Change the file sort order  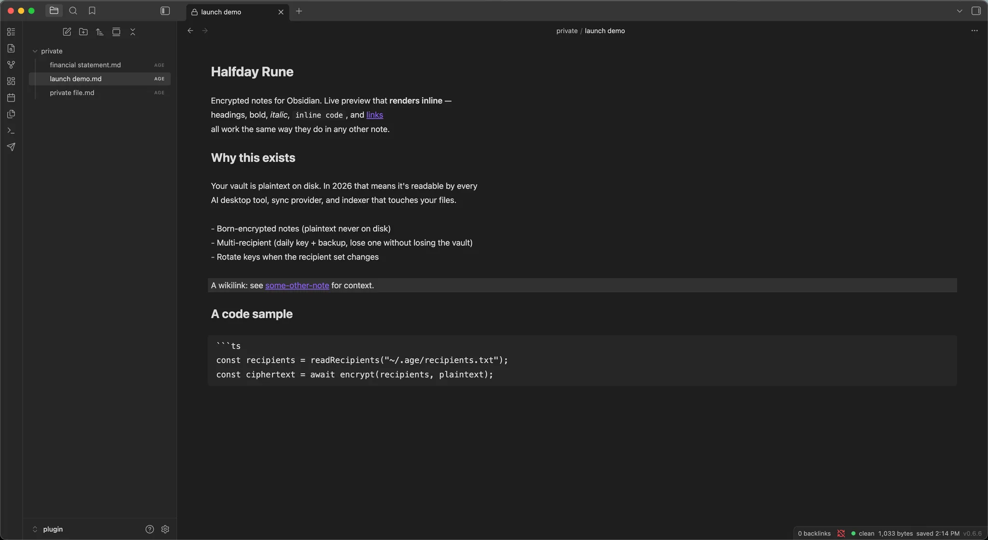click(100, 32)
